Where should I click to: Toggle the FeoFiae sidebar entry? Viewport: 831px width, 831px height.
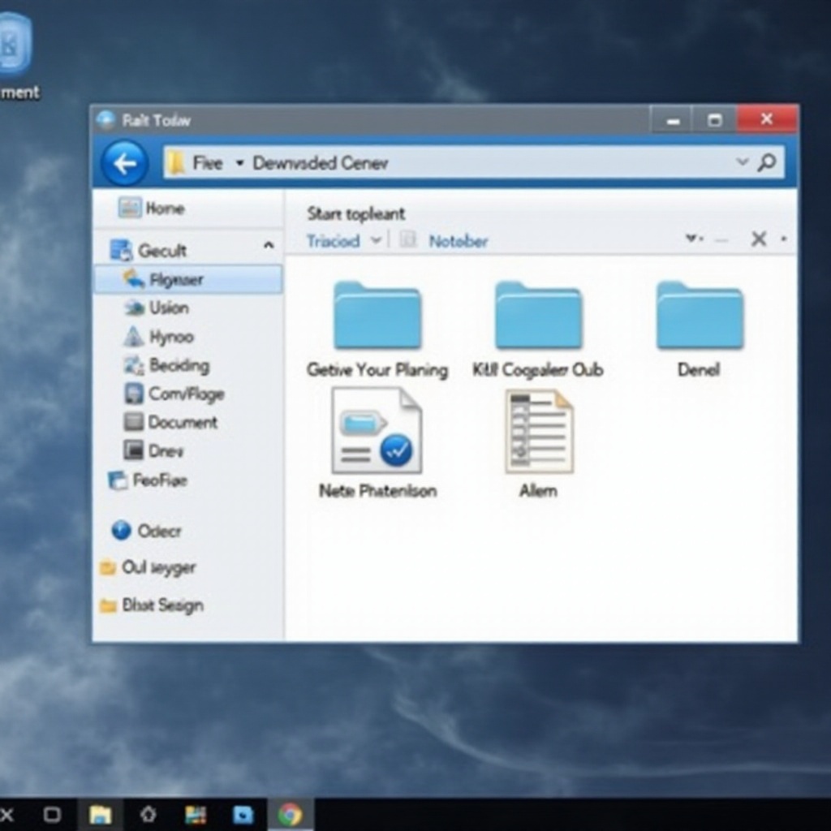[x=158, y=480]
